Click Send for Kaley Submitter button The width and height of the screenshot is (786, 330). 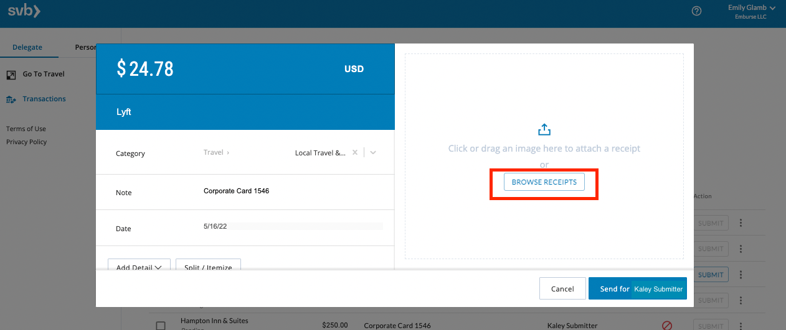(x=638, y=288)
